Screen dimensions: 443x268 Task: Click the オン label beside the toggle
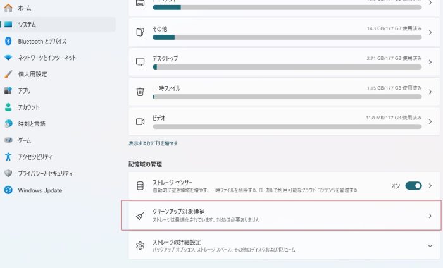point(396,186)
